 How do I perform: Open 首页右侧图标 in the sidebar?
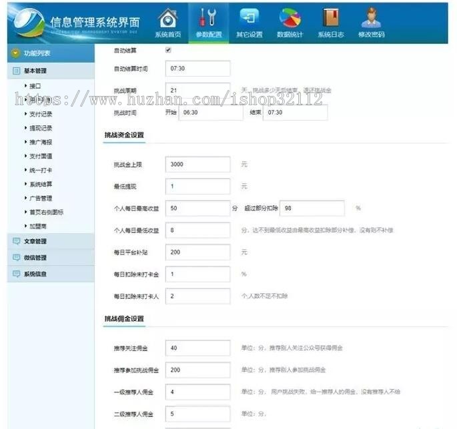[46, 213]
